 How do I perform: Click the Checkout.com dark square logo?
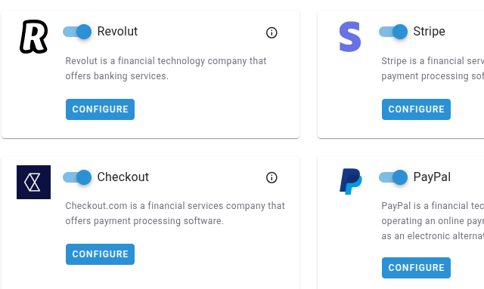pos(33,182)
